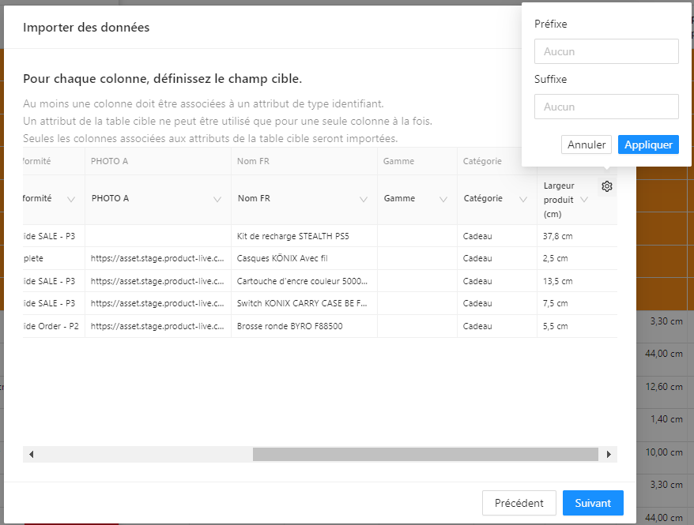The image size is (694, 525).
Task: Click the horizontal scrollbar left arrow
Action: [x=31, y=455]
